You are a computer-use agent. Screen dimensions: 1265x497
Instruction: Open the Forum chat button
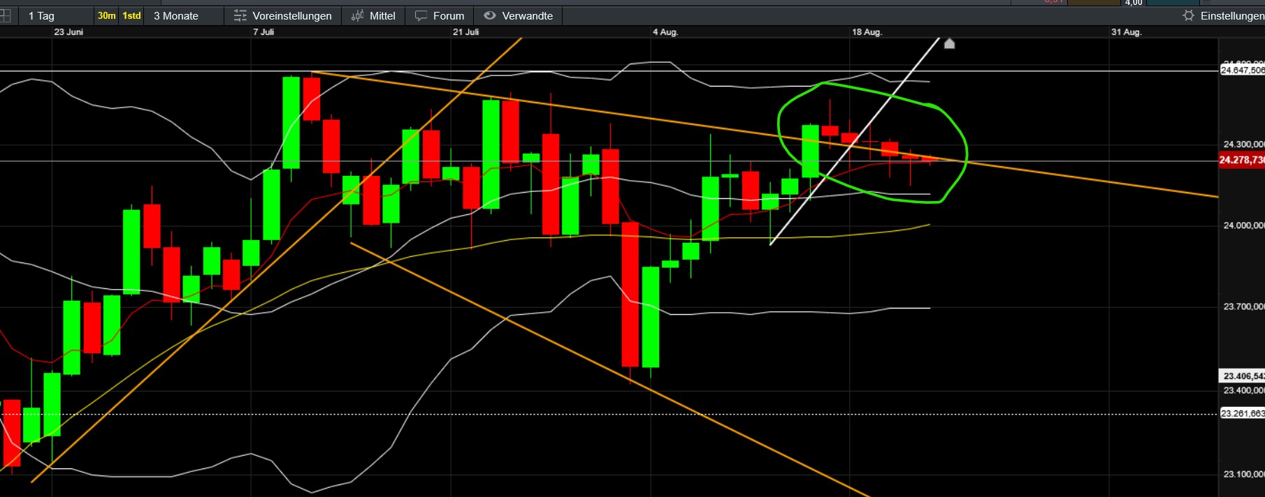coord(440,15)
